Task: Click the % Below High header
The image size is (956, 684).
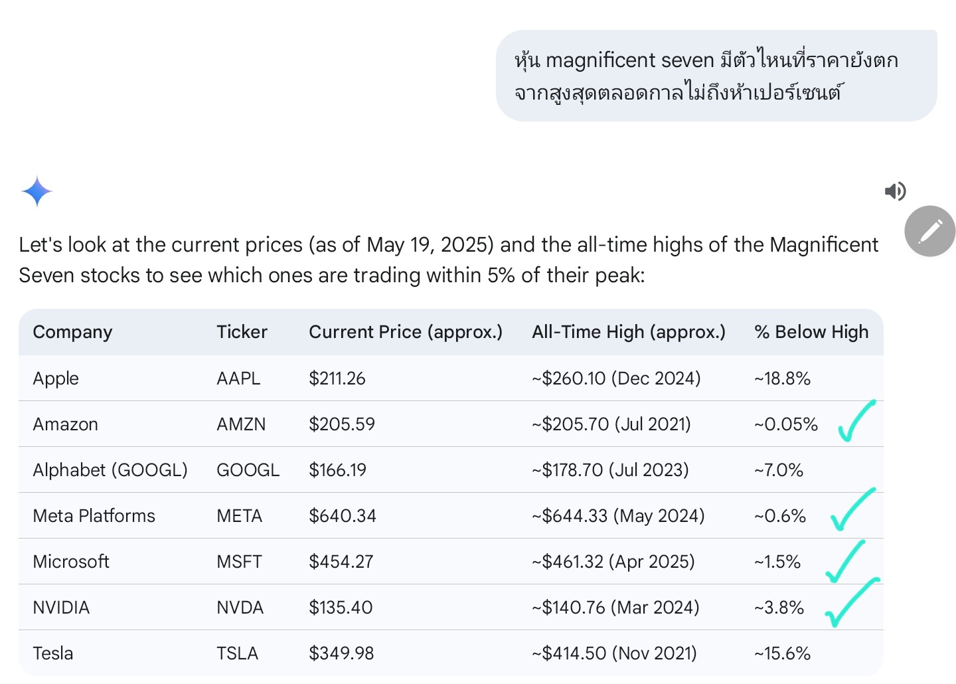Action: pos(811,332)
